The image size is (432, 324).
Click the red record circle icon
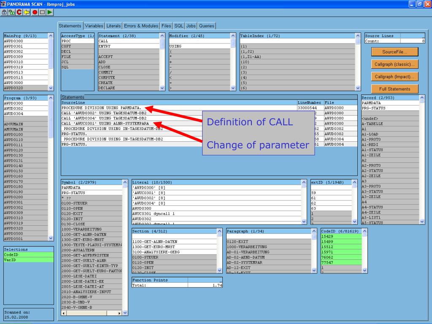[35, 12]
